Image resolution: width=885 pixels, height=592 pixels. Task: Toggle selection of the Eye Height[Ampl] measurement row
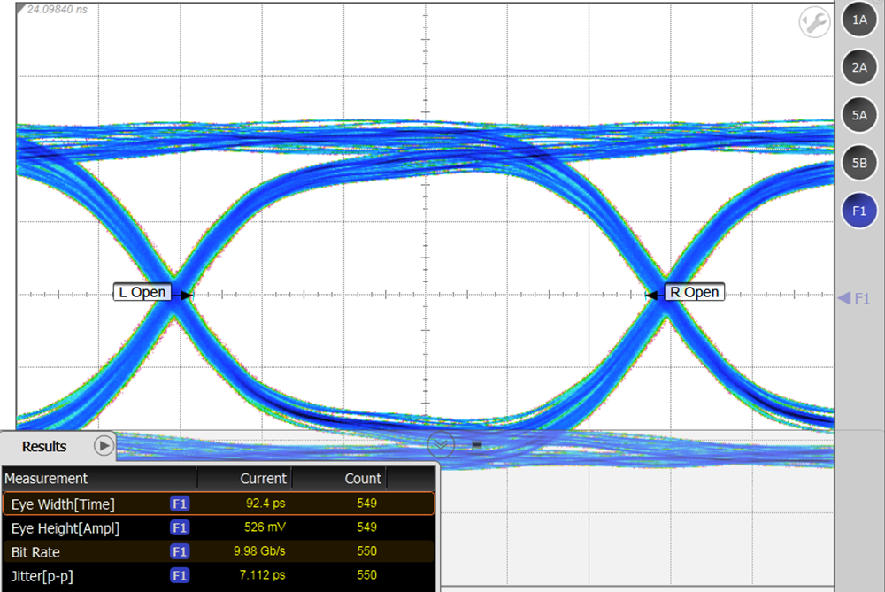[x=88, y=527]
